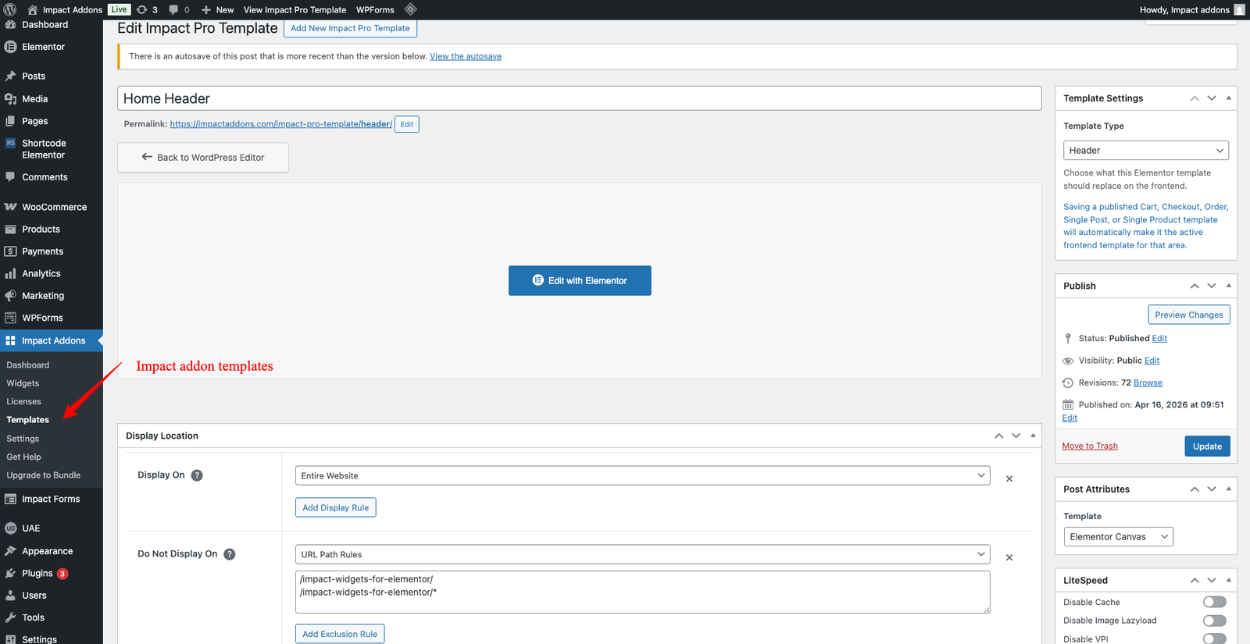Open View Impact Pro Template in admin bar
The height and width of the screenshot is (644, 1250).
coord(295,10)
